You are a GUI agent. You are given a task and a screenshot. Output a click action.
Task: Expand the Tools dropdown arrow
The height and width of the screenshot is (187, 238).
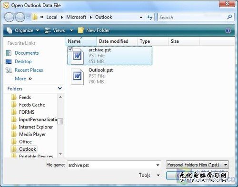[x=158, y=175]
